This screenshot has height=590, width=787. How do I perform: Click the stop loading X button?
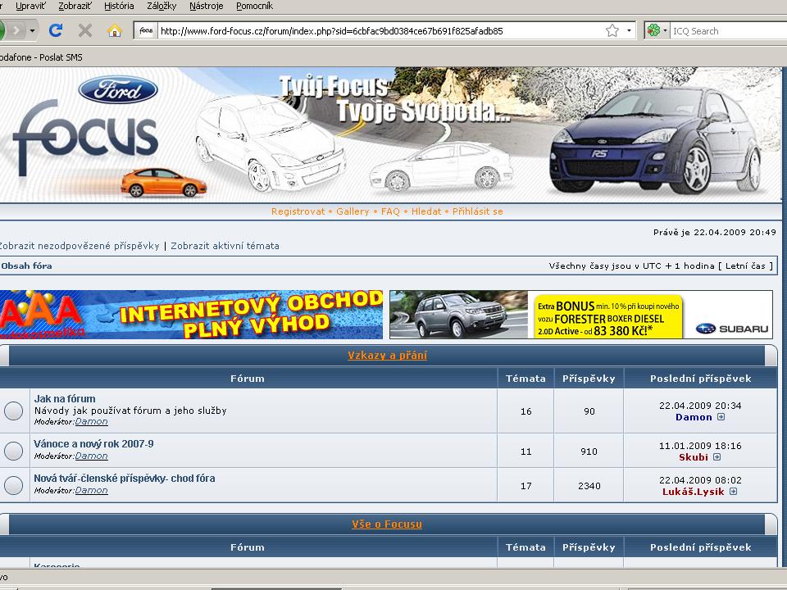[84, 31]
